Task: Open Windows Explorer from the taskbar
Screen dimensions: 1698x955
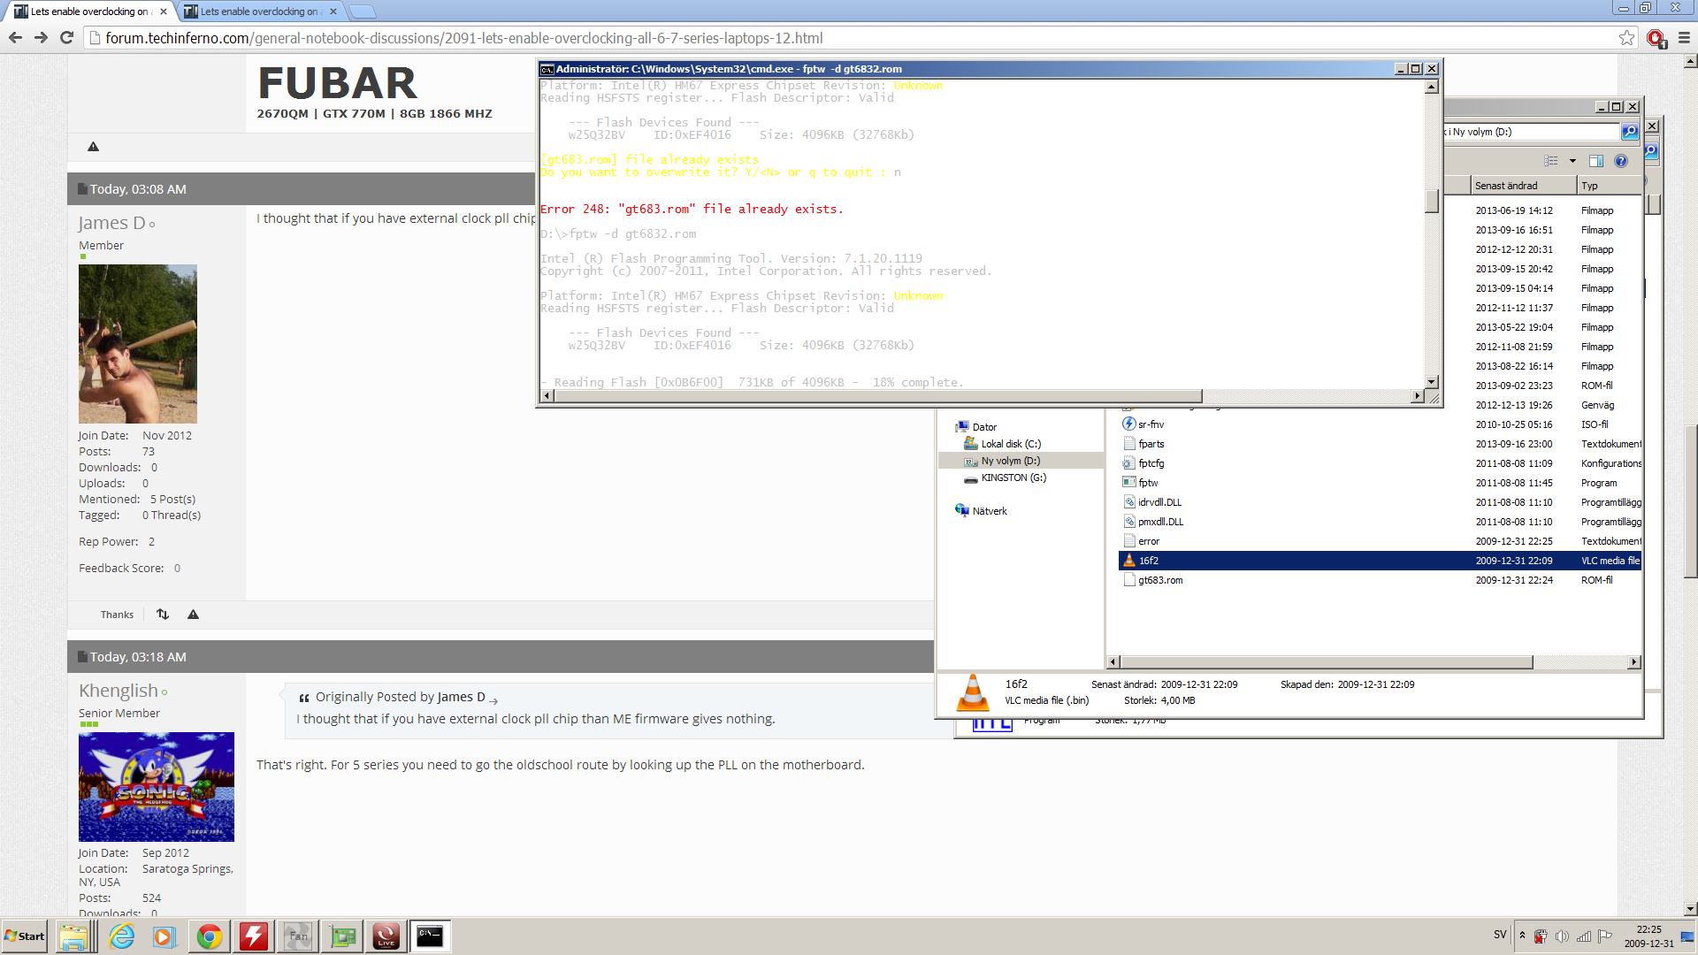Action: [75, 936]
